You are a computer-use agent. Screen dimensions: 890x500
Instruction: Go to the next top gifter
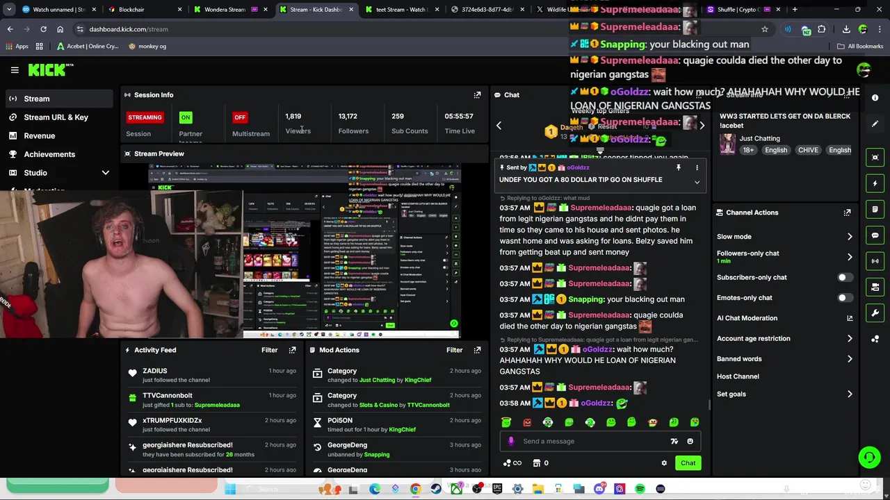(702, 126)
